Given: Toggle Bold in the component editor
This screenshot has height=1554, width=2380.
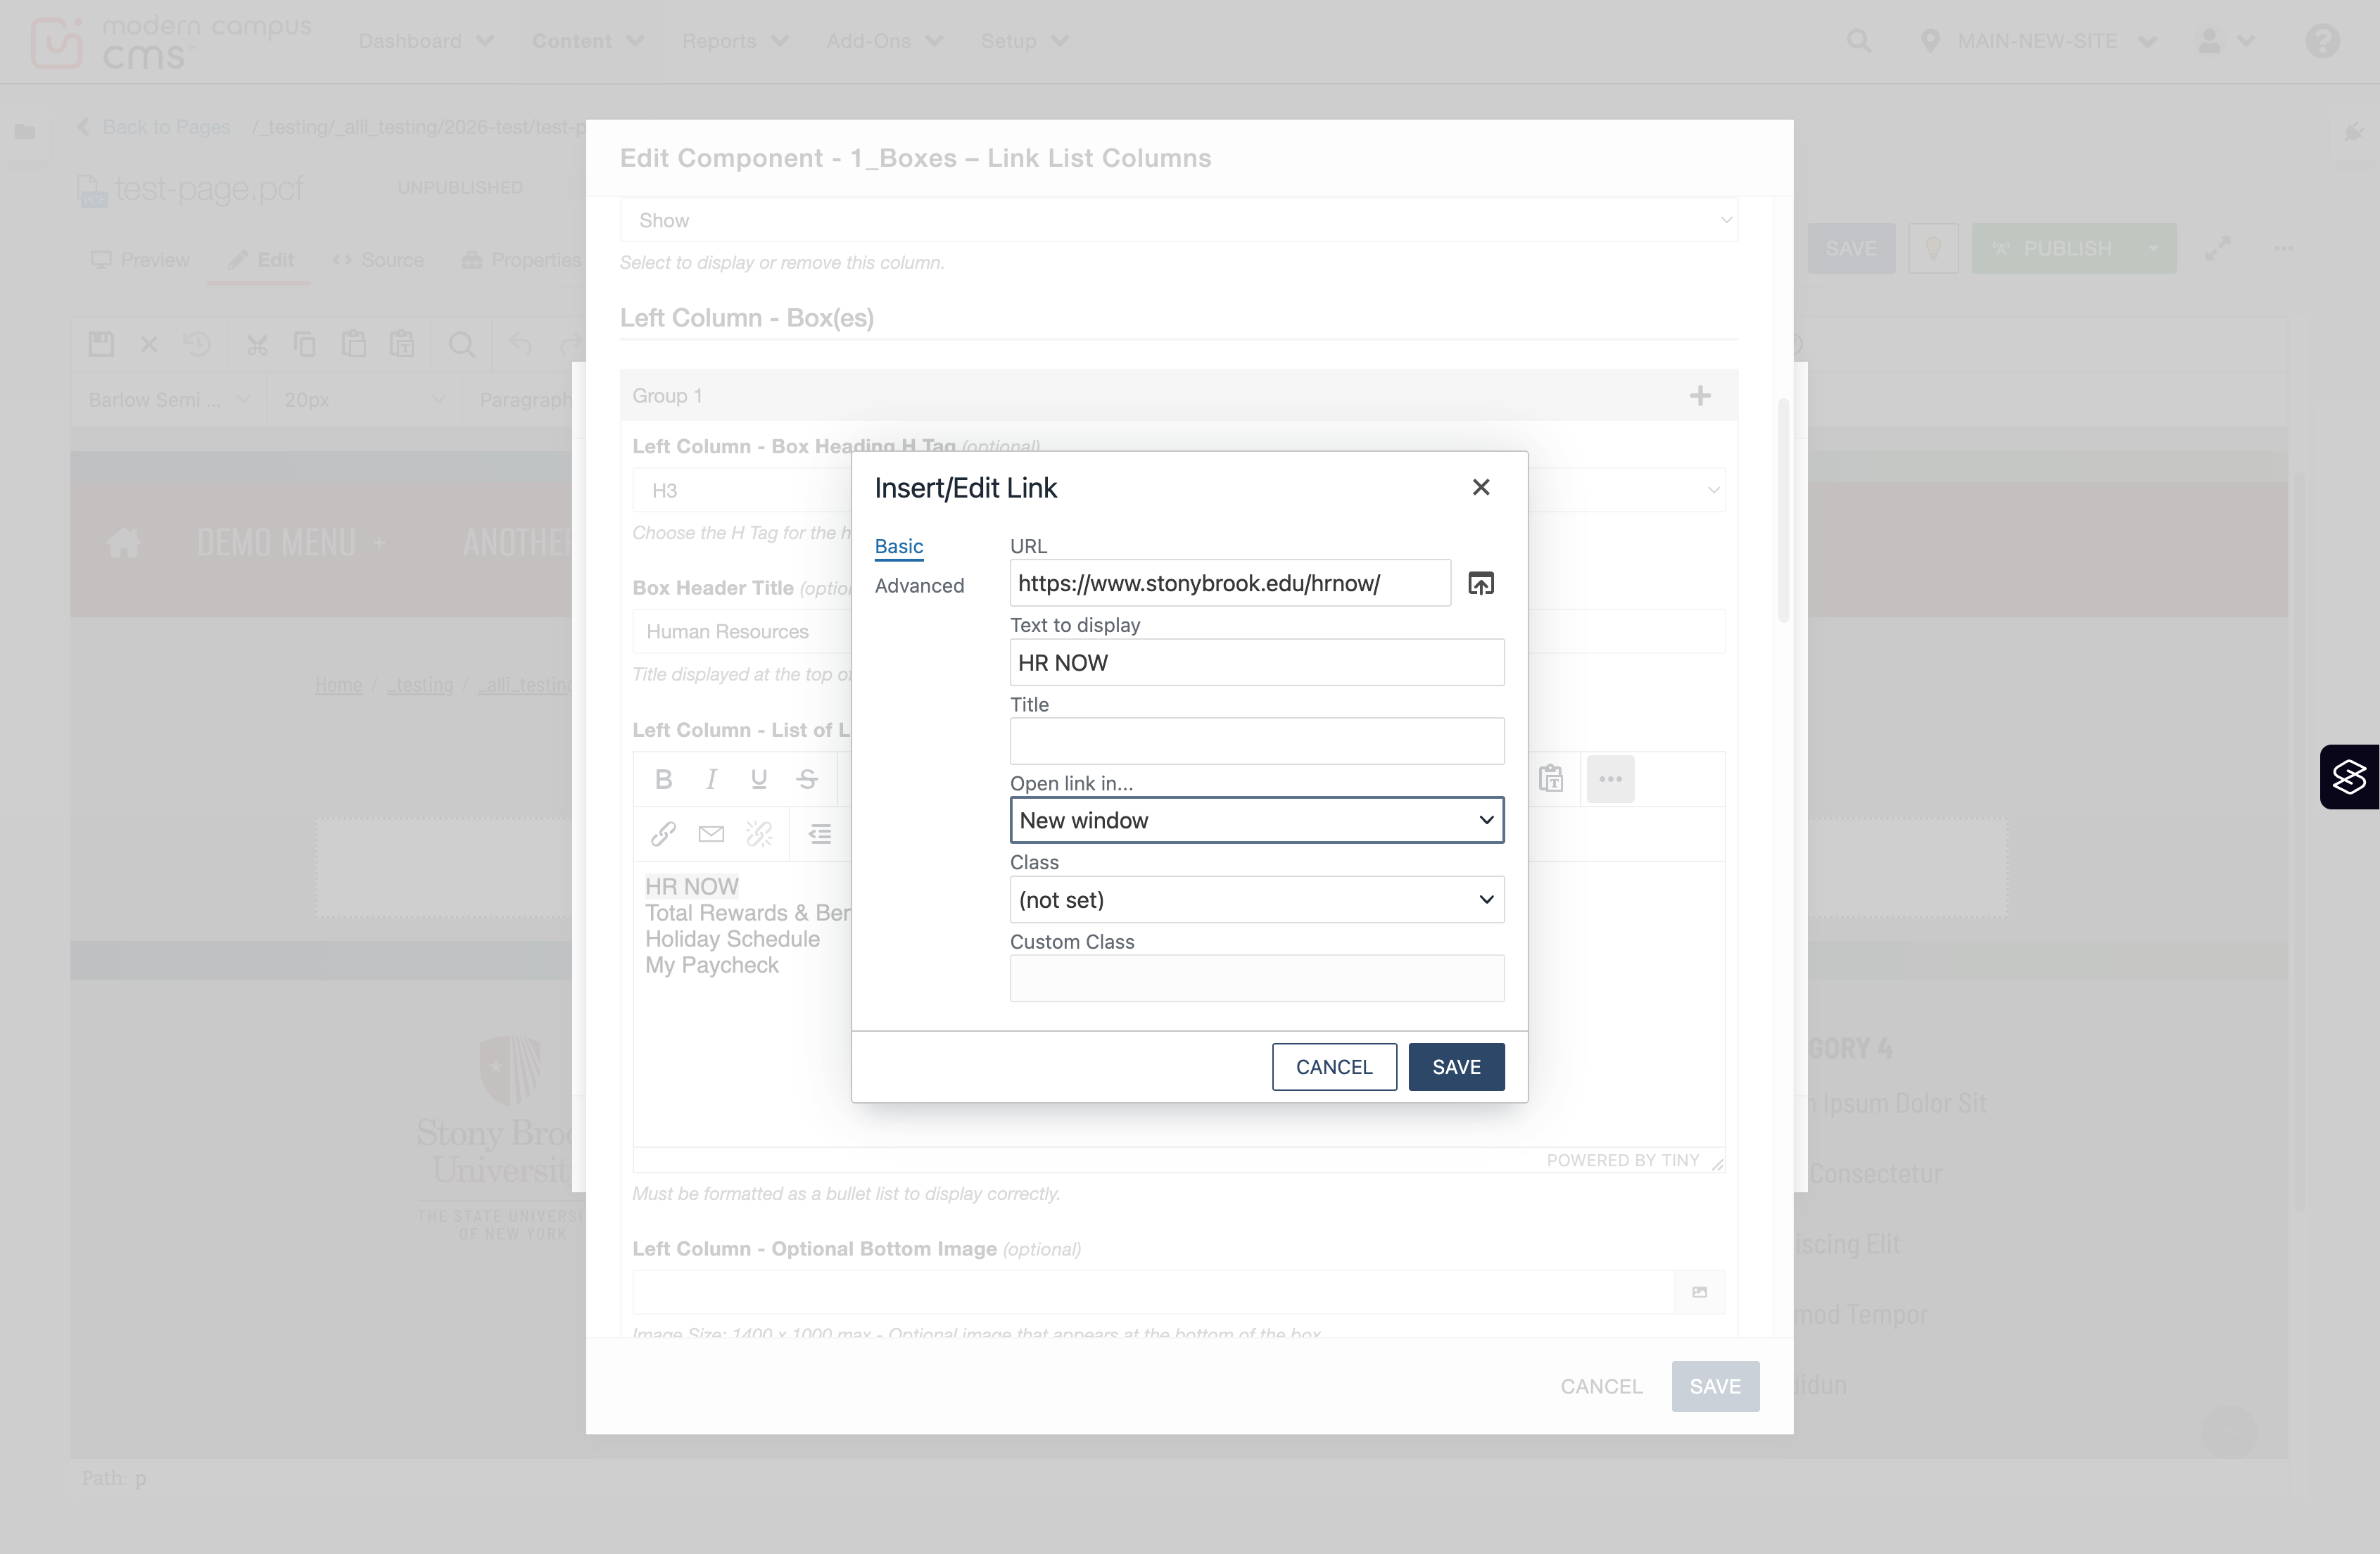Looking at the screenshot, I should (x=663, y=779).
